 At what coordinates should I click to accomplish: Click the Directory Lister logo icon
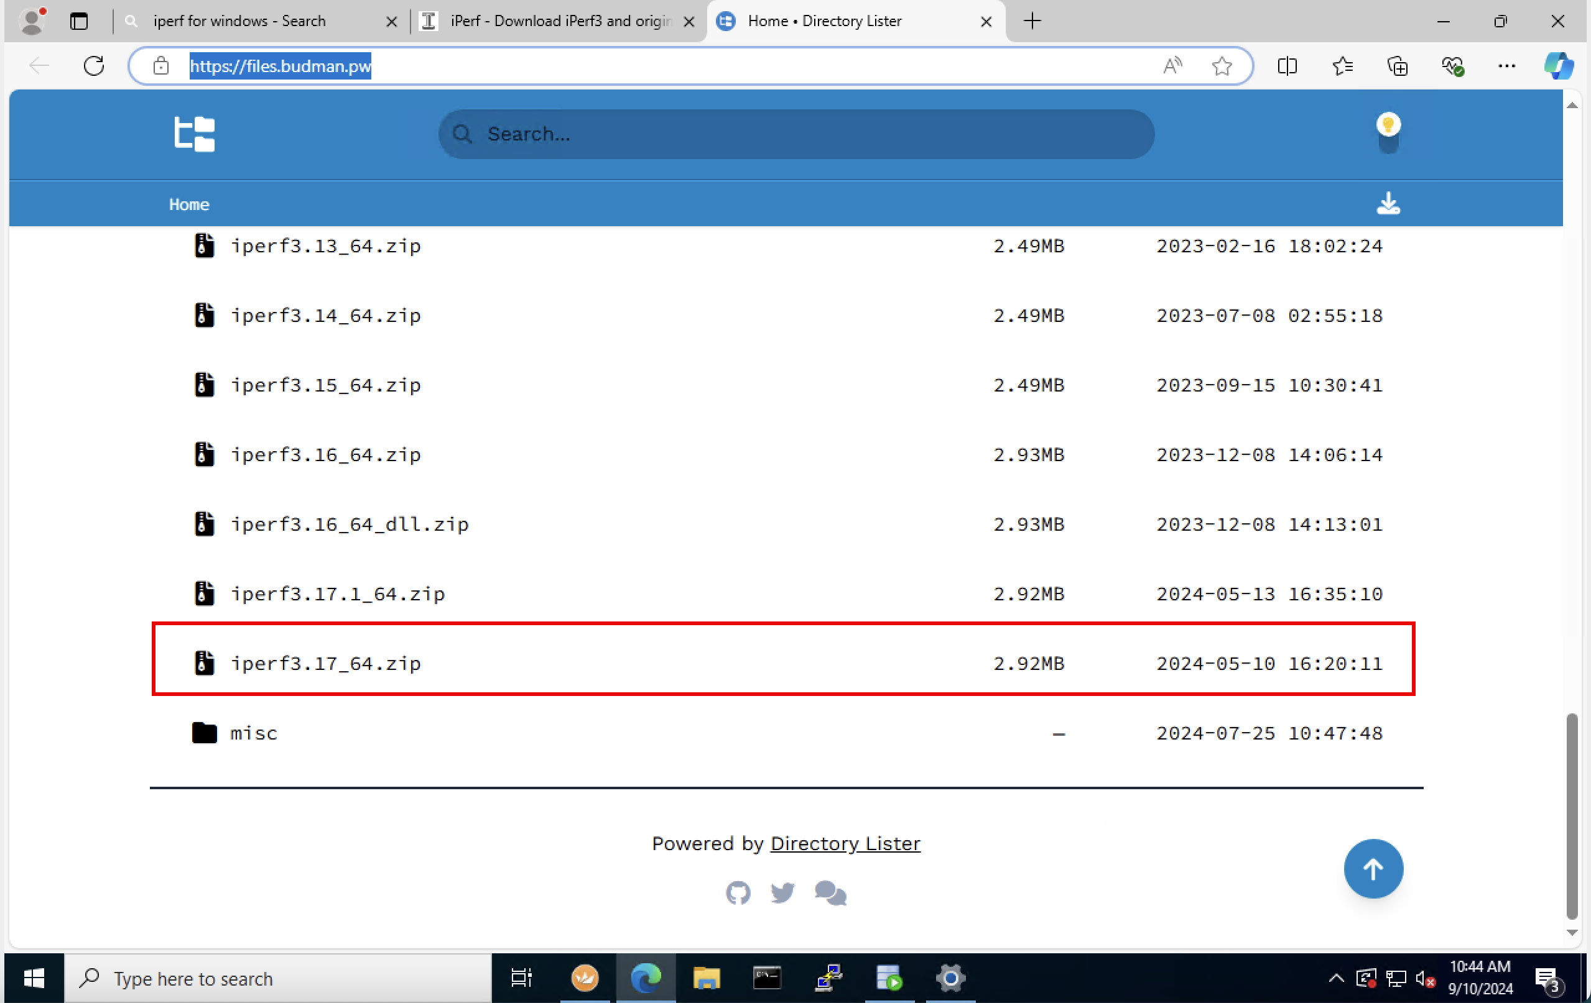[x=194, y=134]
